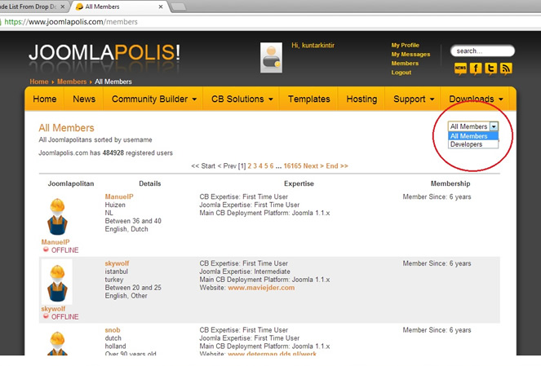The image size is (541, 366).
Task: Open skywolf name link in Details
Action: pos(117,263)
